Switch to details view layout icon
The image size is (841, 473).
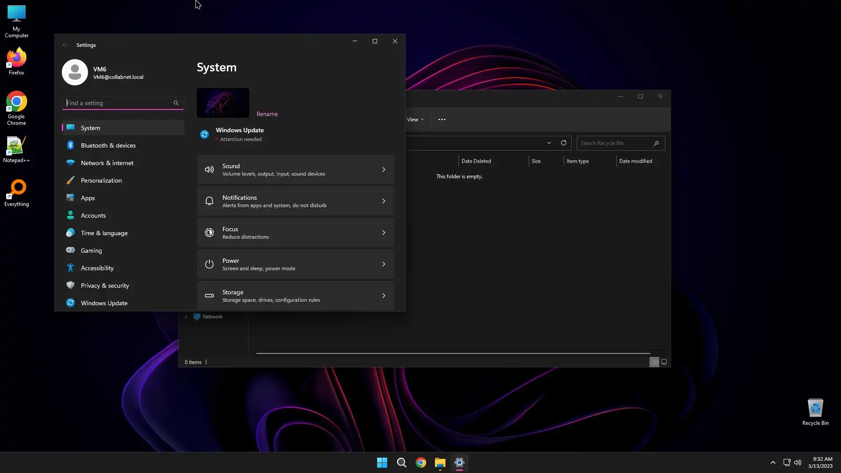click(x=654, y=362)
